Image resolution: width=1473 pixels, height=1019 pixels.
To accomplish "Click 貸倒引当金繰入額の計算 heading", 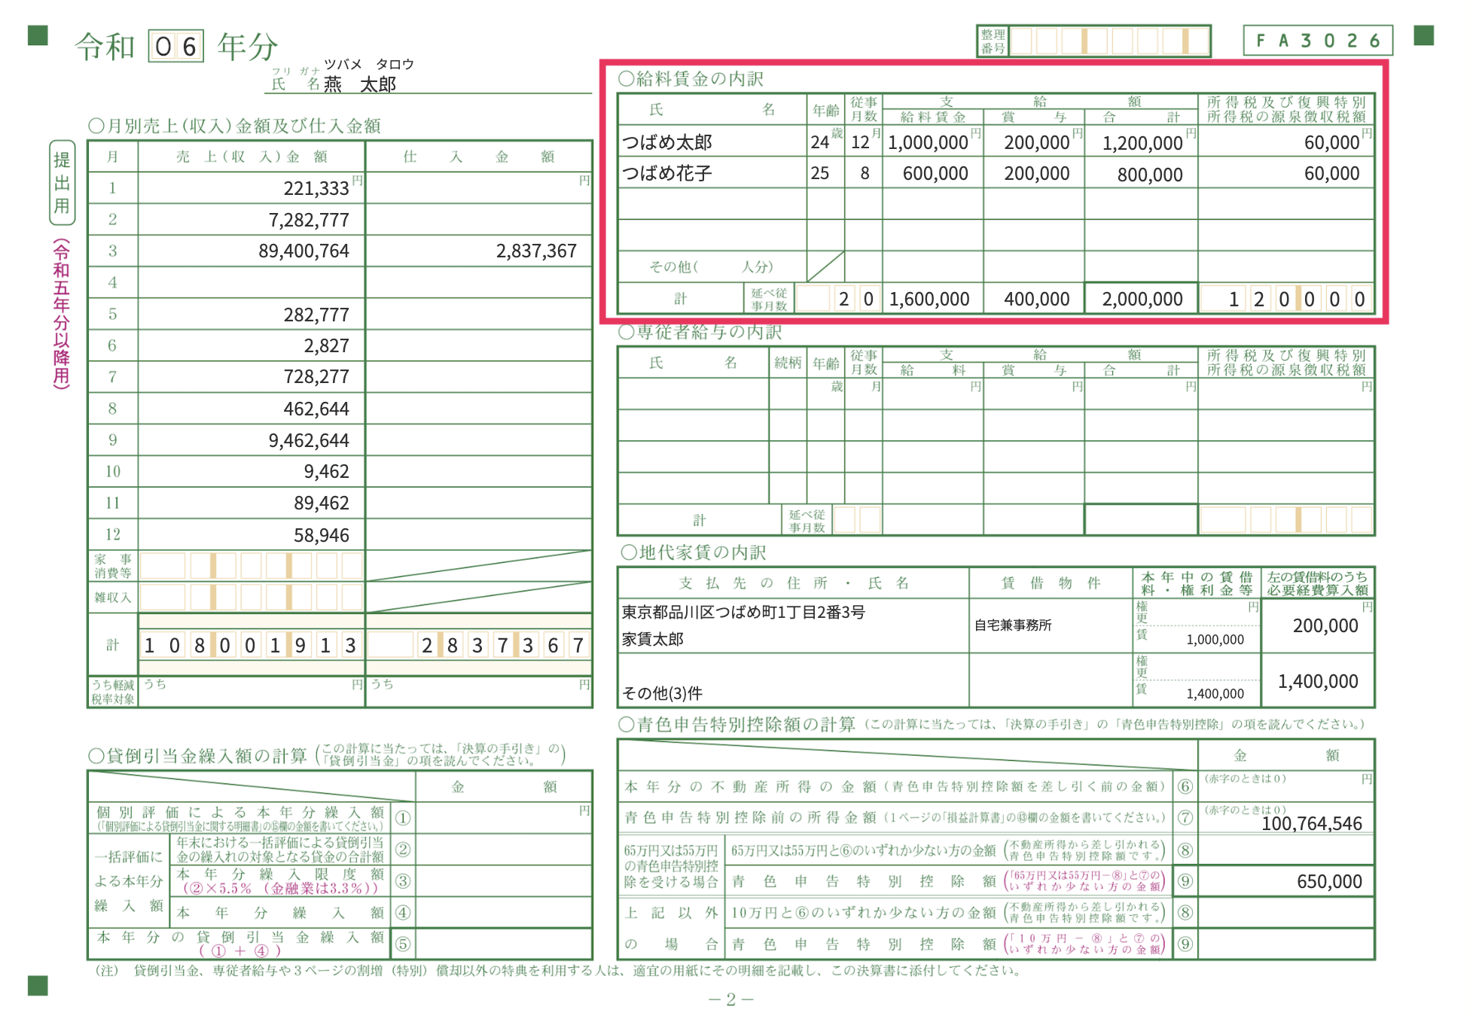I will (198, 756).
